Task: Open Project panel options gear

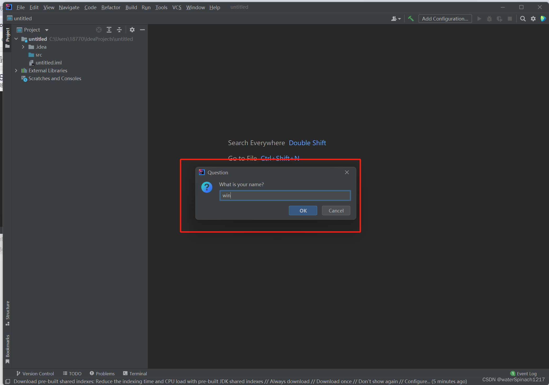Action: click(132, 30)
